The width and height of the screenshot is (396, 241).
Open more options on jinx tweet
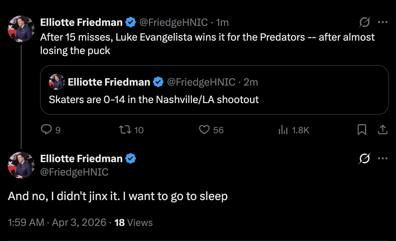point(383,158)
